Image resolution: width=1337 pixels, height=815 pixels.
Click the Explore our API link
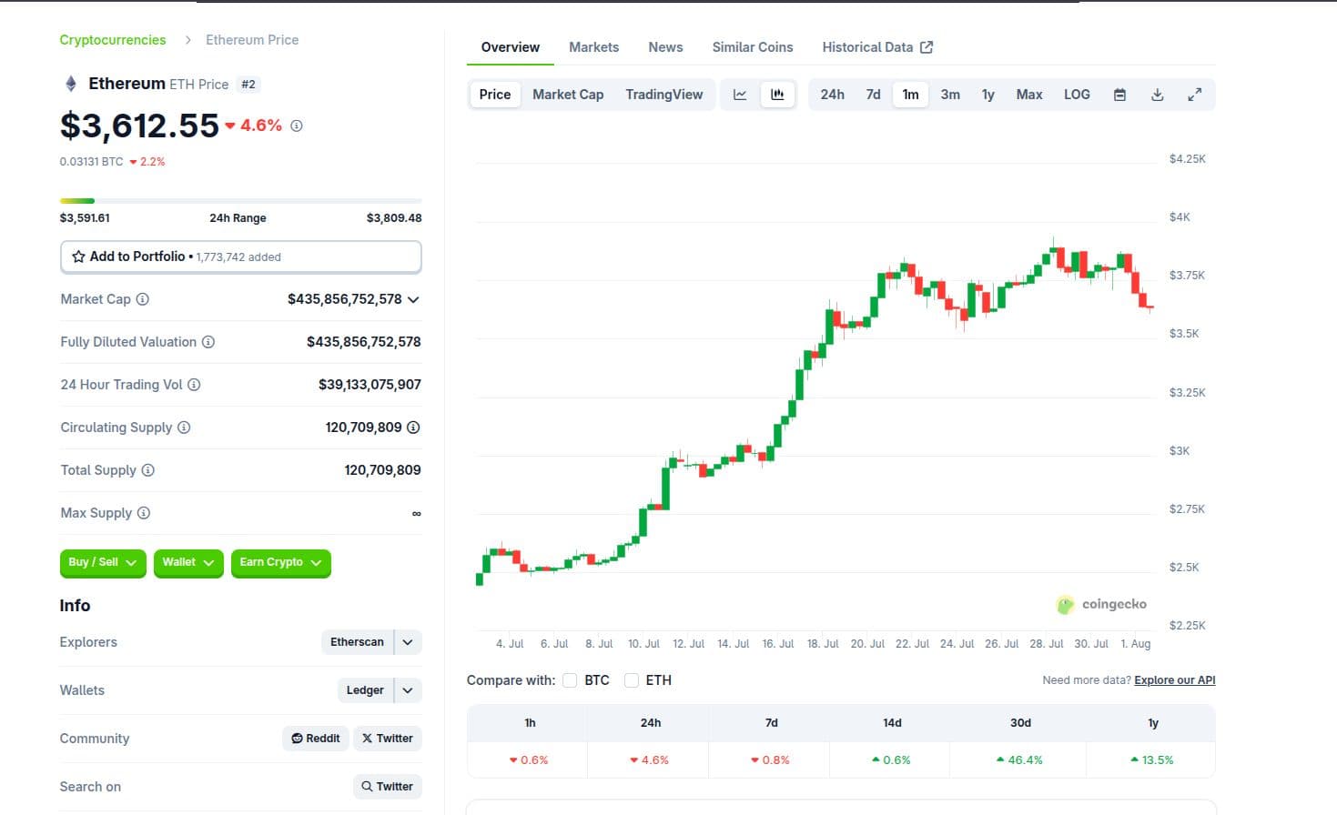(x=1174, y=679)
